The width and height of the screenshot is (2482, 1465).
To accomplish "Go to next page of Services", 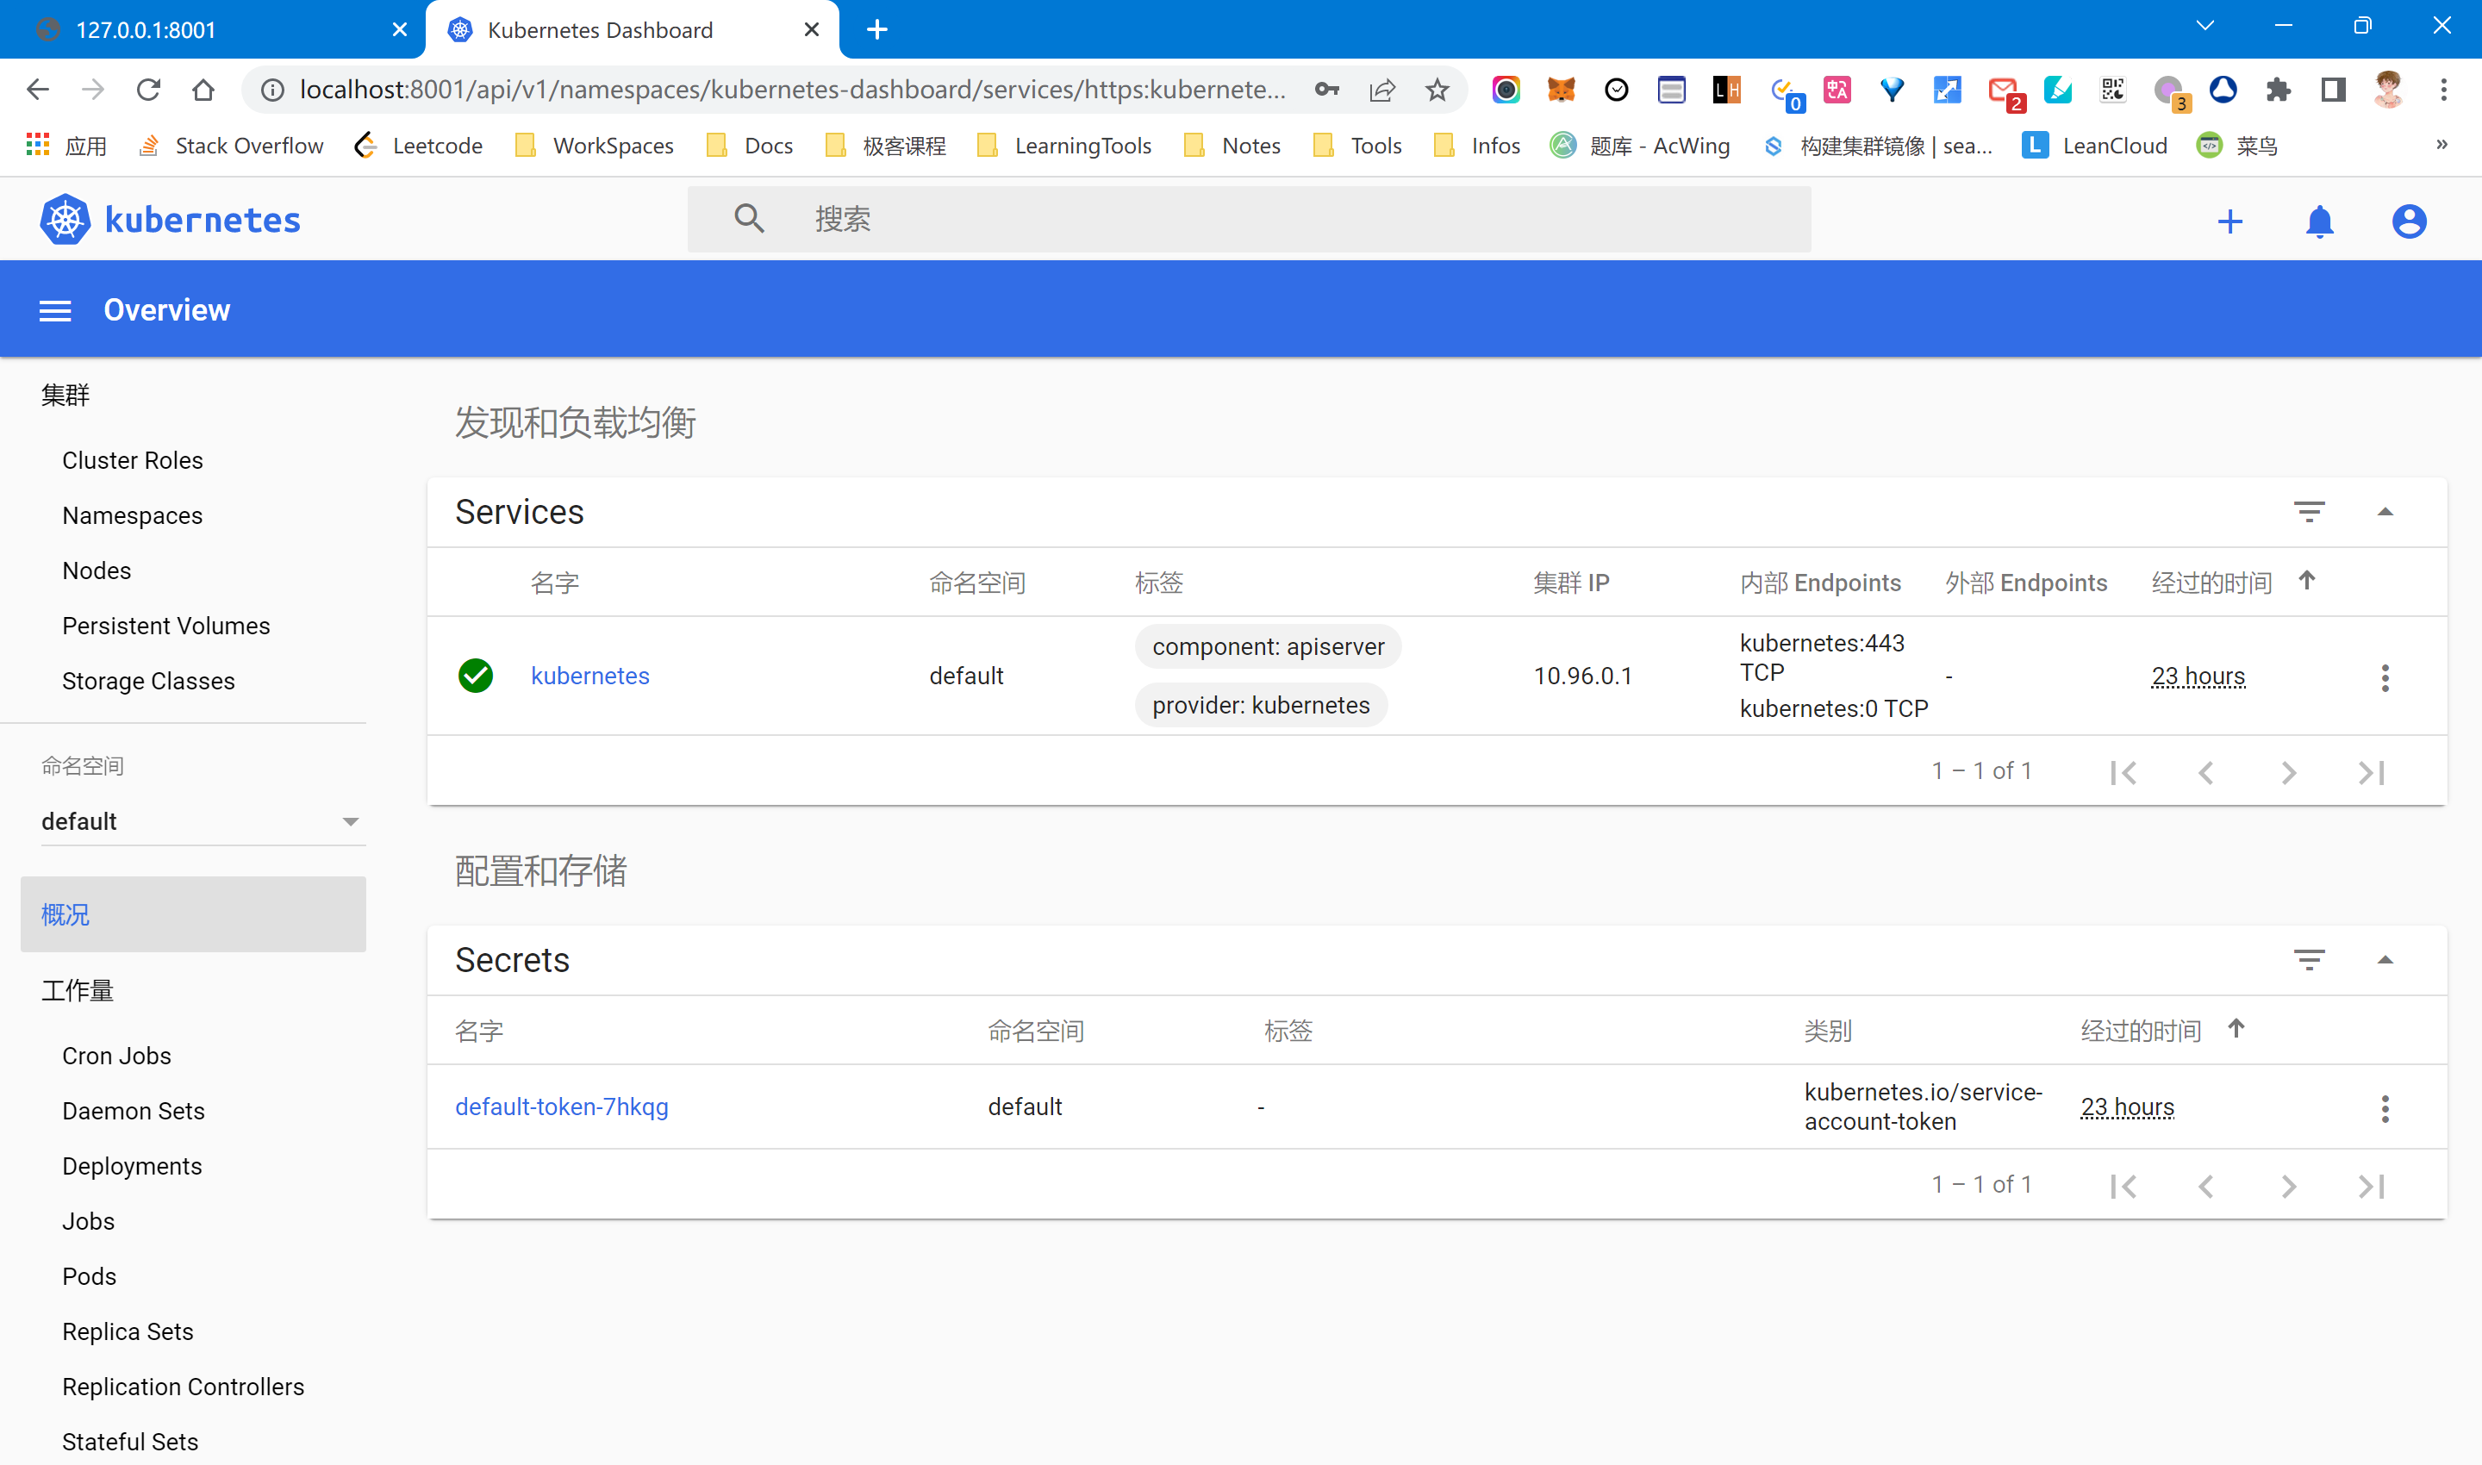I will pos(2288,772).
